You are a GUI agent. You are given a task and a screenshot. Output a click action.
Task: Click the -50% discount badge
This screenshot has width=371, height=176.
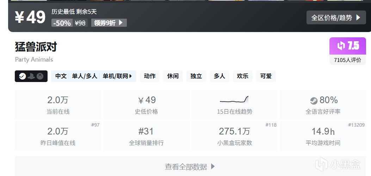(x=62, y=23)
